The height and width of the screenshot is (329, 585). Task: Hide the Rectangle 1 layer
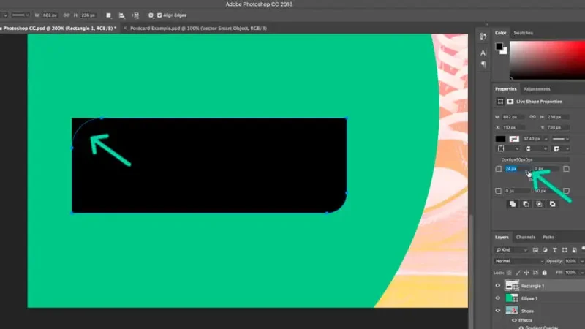tap(498, 286)
